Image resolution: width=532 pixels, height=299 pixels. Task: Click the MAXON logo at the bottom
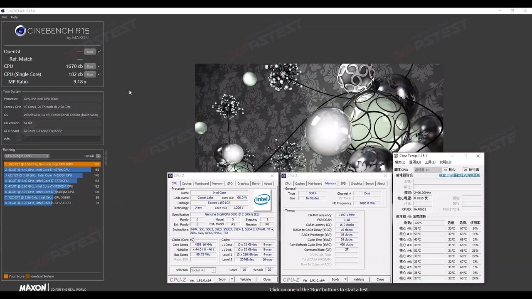click(32, 287)
